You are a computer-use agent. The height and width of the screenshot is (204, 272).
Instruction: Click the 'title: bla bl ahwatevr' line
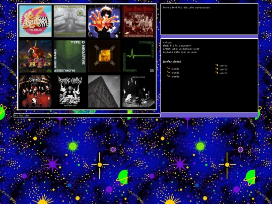coord(177,46)
